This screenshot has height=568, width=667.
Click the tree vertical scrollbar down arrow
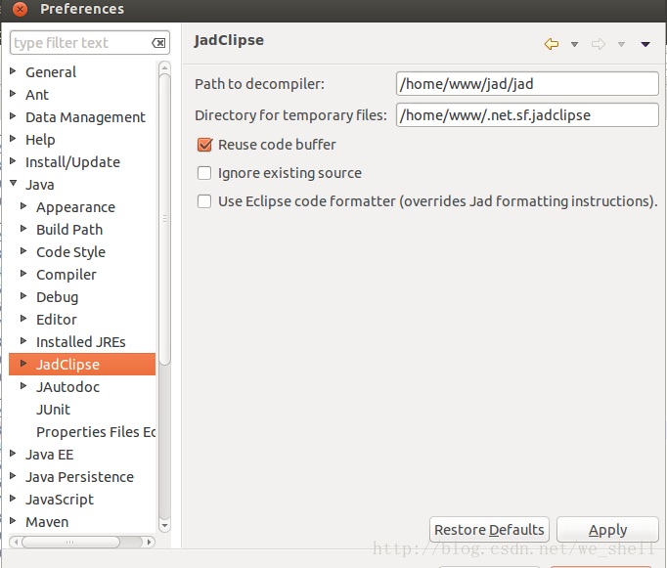click(x=164, y=526)
